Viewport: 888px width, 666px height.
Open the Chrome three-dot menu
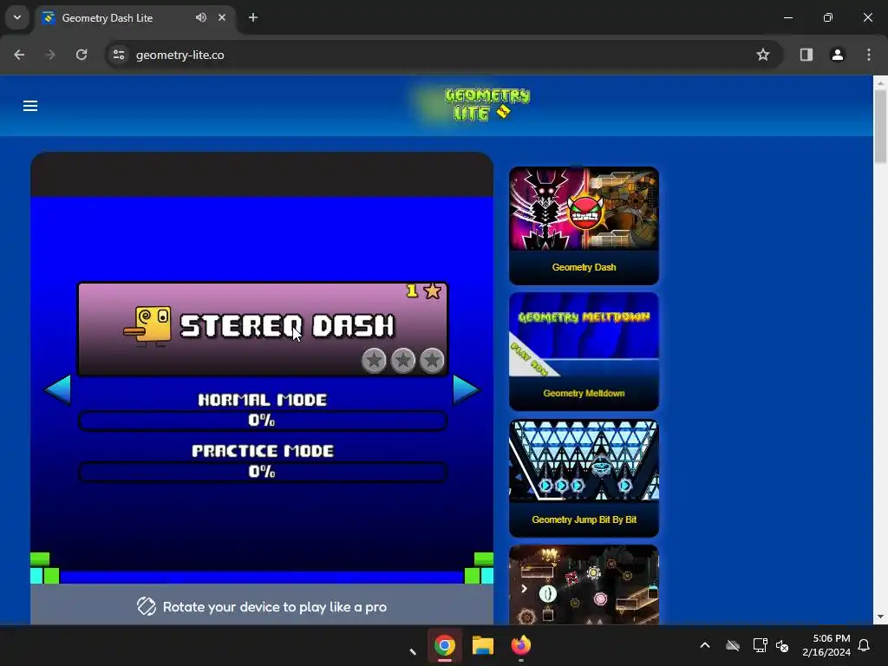point(869,55)
